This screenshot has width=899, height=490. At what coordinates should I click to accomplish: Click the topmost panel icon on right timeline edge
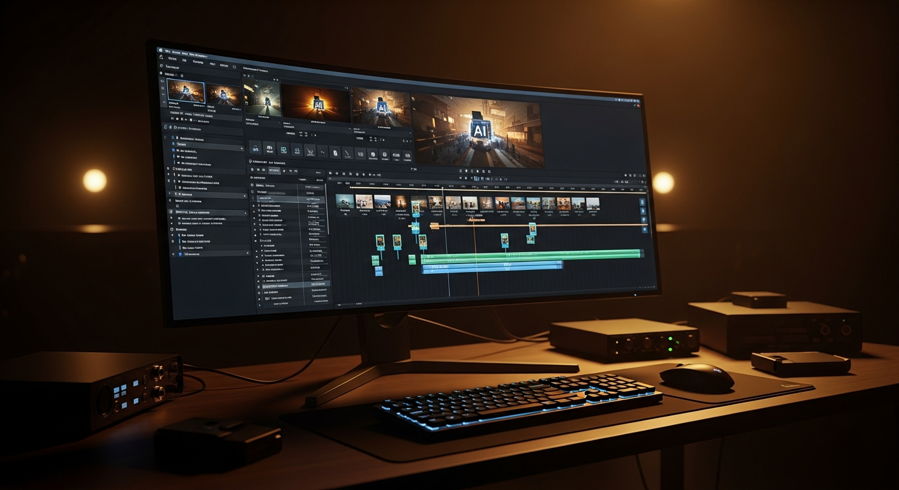pos(642,202)
